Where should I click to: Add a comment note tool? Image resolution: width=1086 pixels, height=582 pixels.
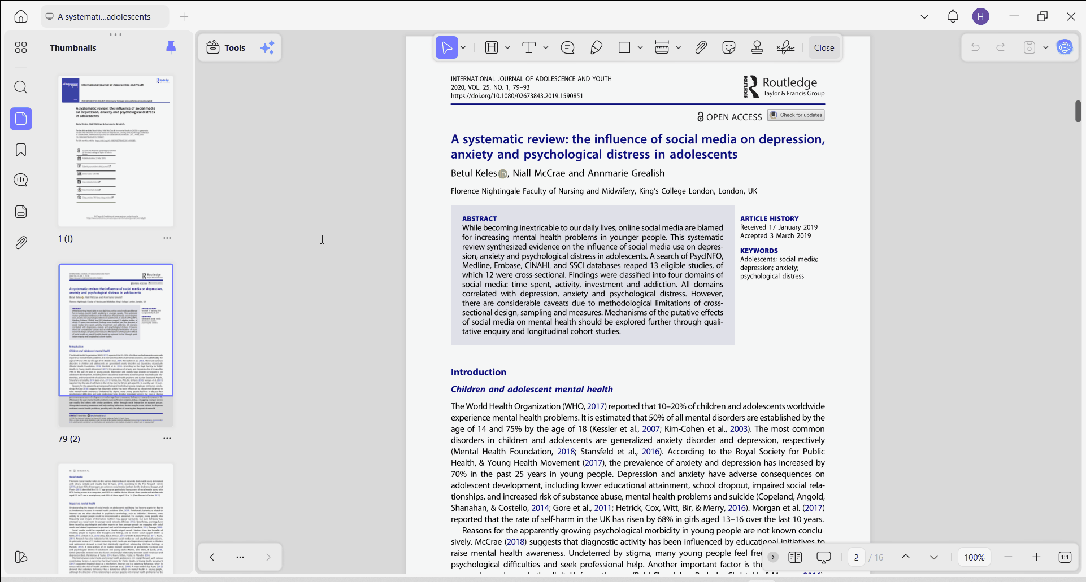pyautogui.click(x=568, y=48)
